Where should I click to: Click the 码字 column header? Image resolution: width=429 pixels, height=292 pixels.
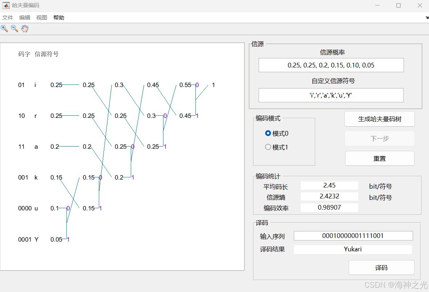[24, 54]
